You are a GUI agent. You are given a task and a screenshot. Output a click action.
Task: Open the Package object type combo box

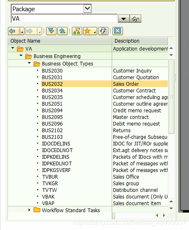[87, 8]
